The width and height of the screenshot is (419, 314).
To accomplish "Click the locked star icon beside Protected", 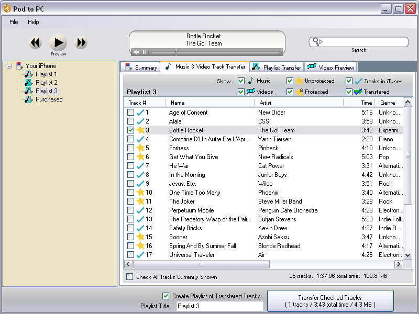I will [x=299, y=92].
